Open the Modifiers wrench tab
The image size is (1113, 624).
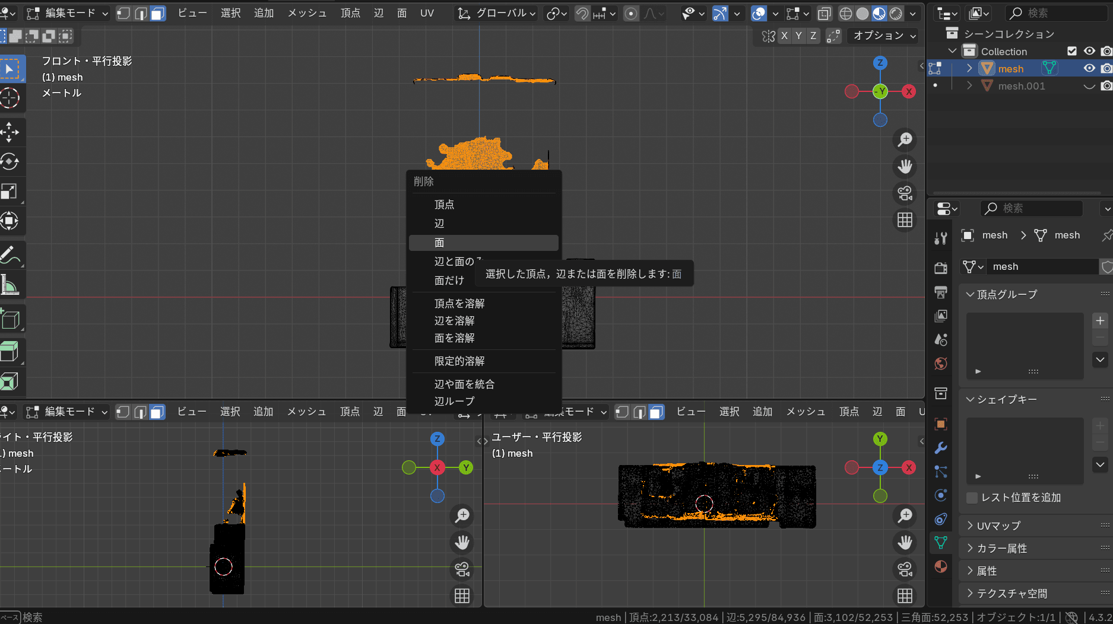941,448
